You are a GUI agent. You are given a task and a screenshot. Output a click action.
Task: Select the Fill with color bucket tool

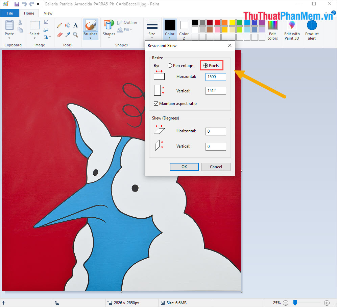(67, 25)
